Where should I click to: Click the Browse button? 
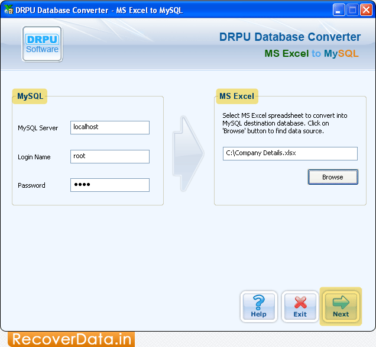[x=333, y=177]
